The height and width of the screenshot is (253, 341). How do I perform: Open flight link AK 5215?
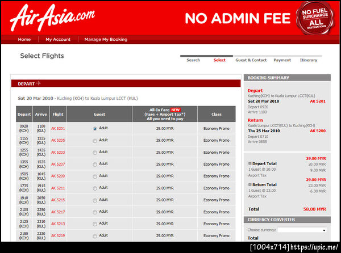58,200
